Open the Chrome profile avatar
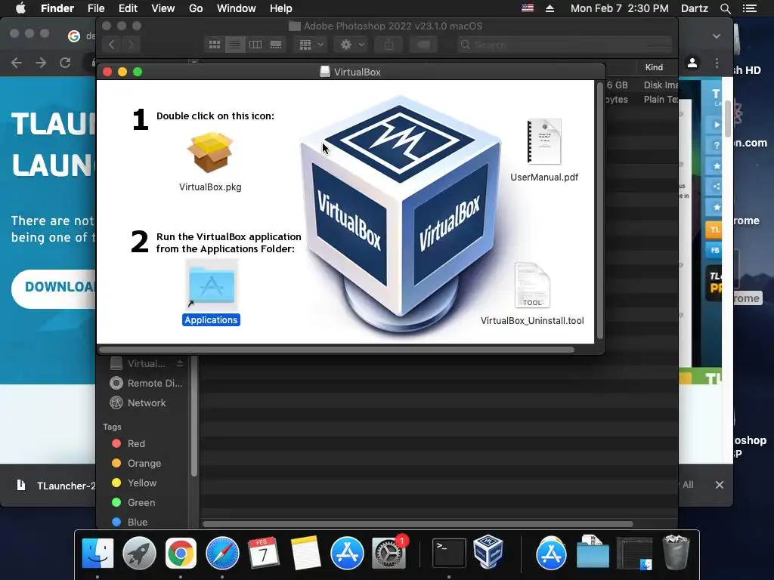This screenshot has width=774, height=580. click(692, 63)
